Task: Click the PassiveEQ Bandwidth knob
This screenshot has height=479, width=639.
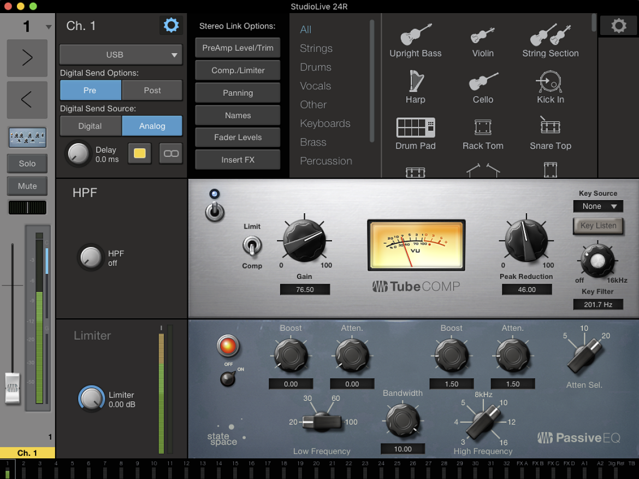Action: point(403,420)
